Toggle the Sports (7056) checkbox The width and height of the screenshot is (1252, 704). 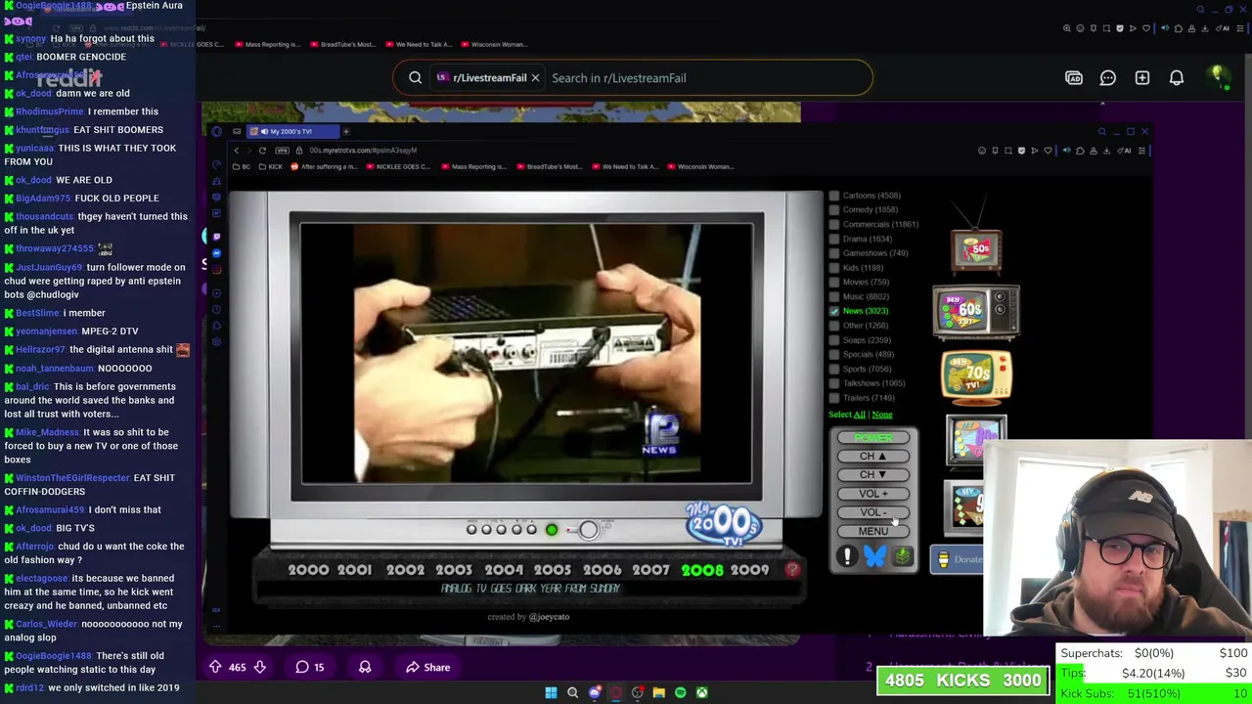coord(834,369)
